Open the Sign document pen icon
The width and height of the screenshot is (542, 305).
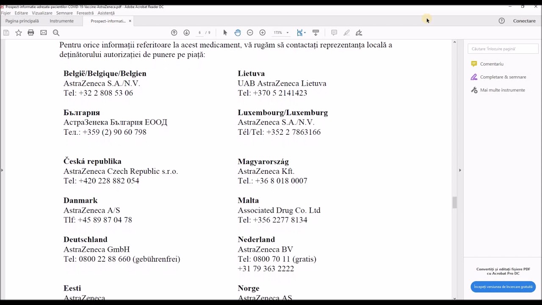point(359,33)
